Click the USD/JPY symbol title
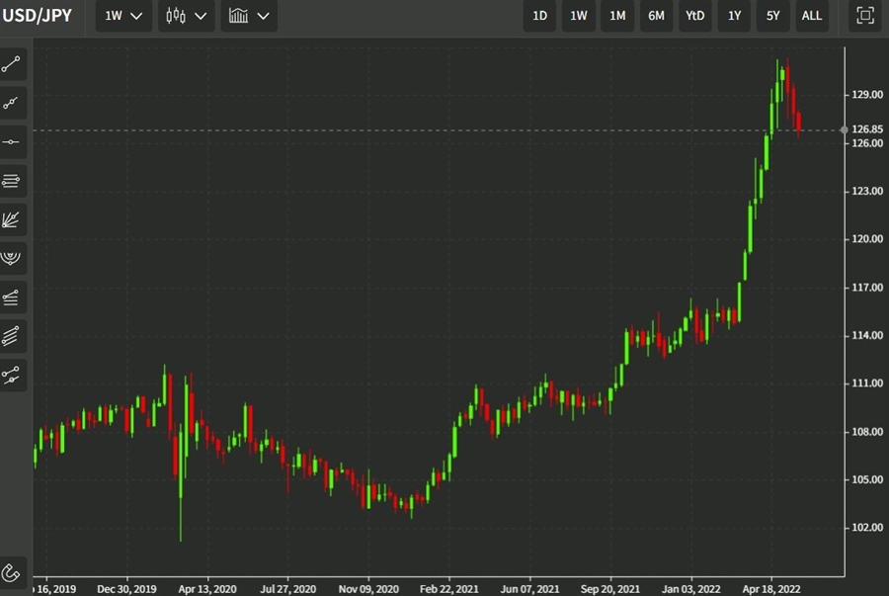 click(x=38, y=16)
